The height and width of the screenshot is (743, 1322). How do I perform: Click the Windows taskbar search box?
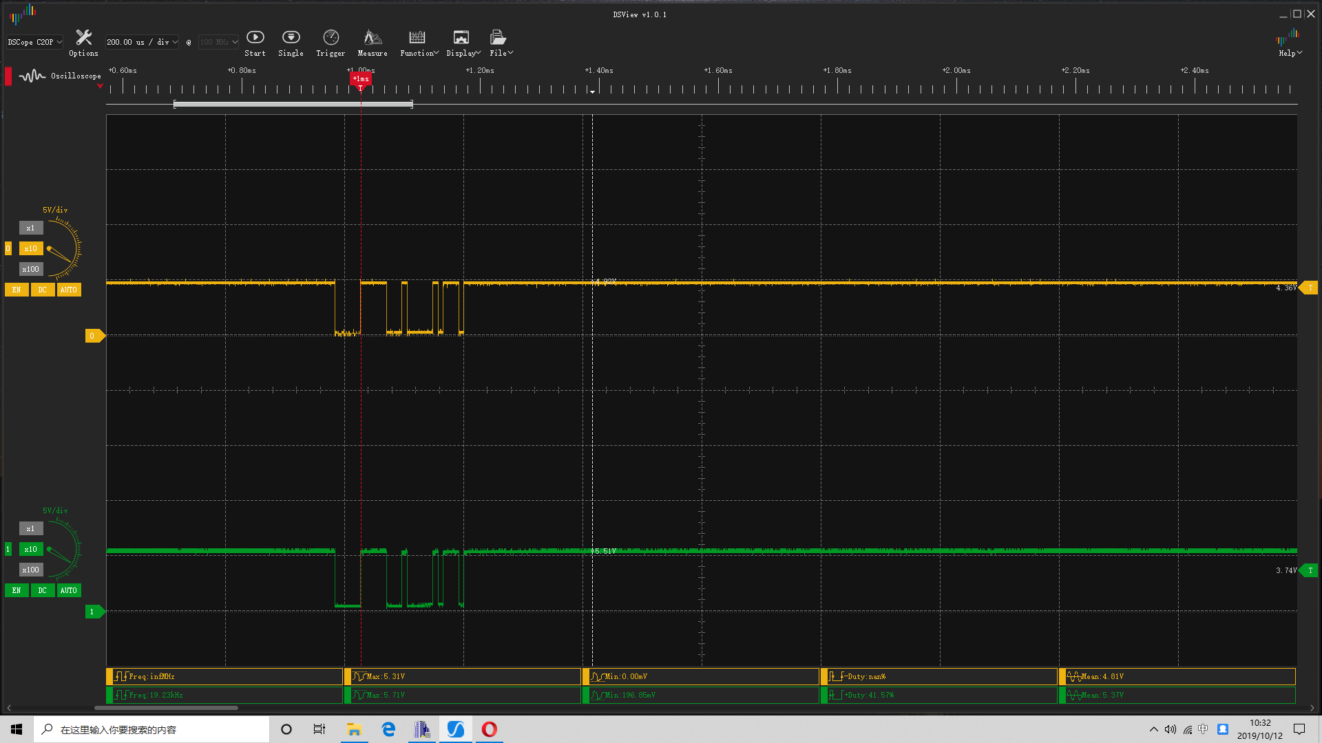click(151, 729)
